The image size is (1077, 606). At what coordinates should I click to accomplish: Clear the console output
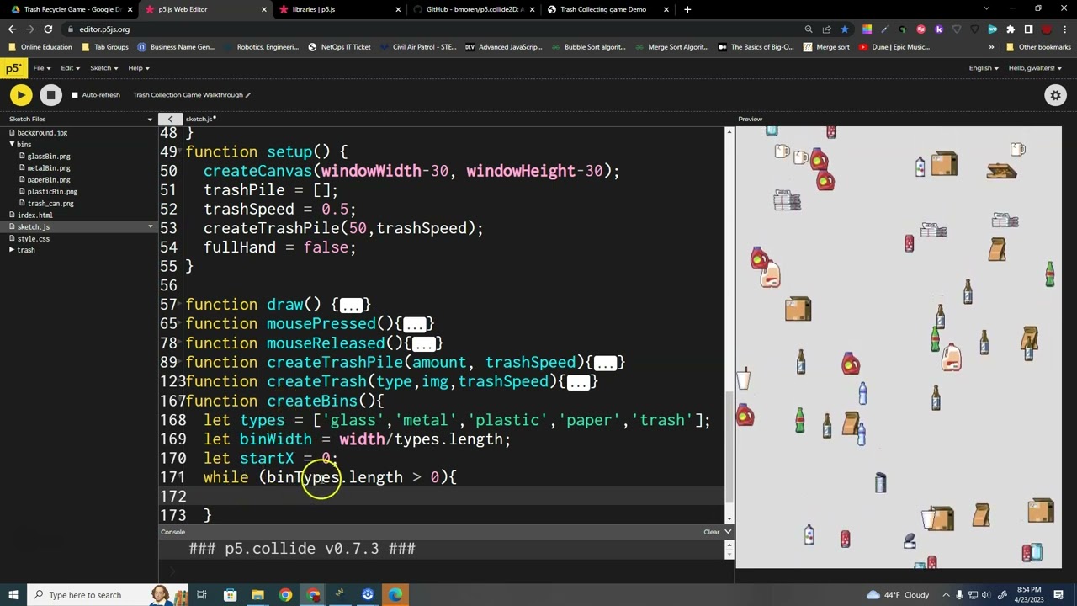tap(711, 532)
